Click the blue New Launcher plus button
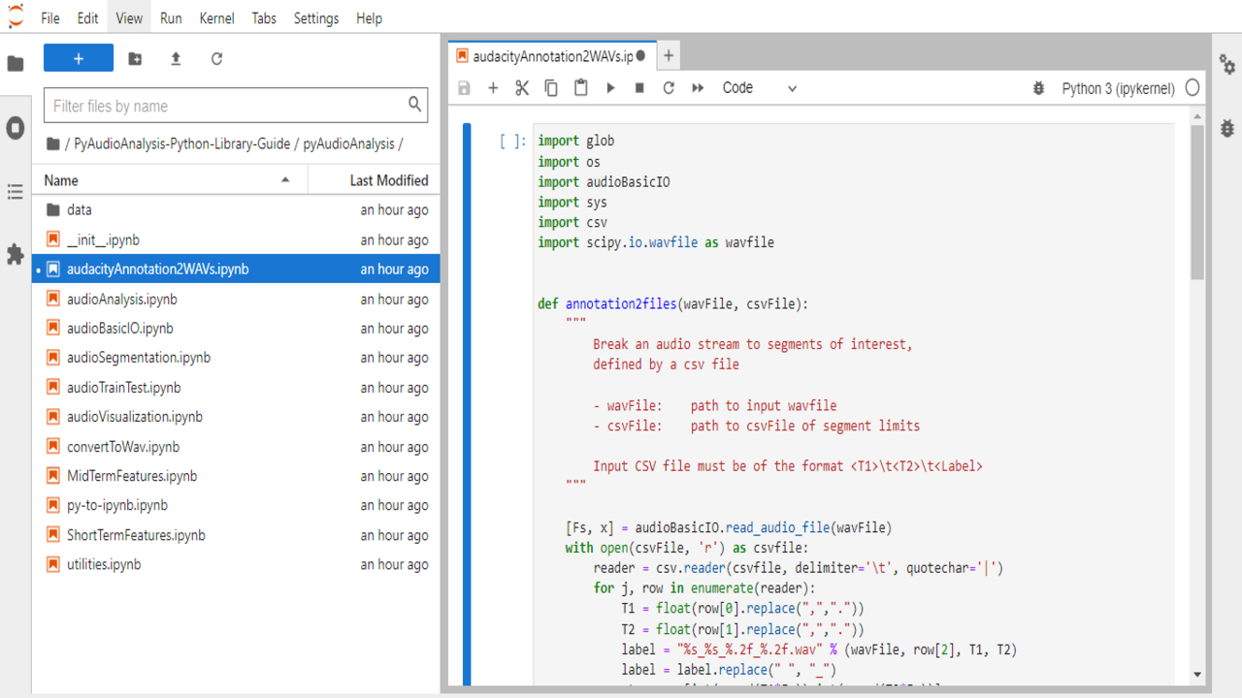1242x698 pixels. click(79, 58)
